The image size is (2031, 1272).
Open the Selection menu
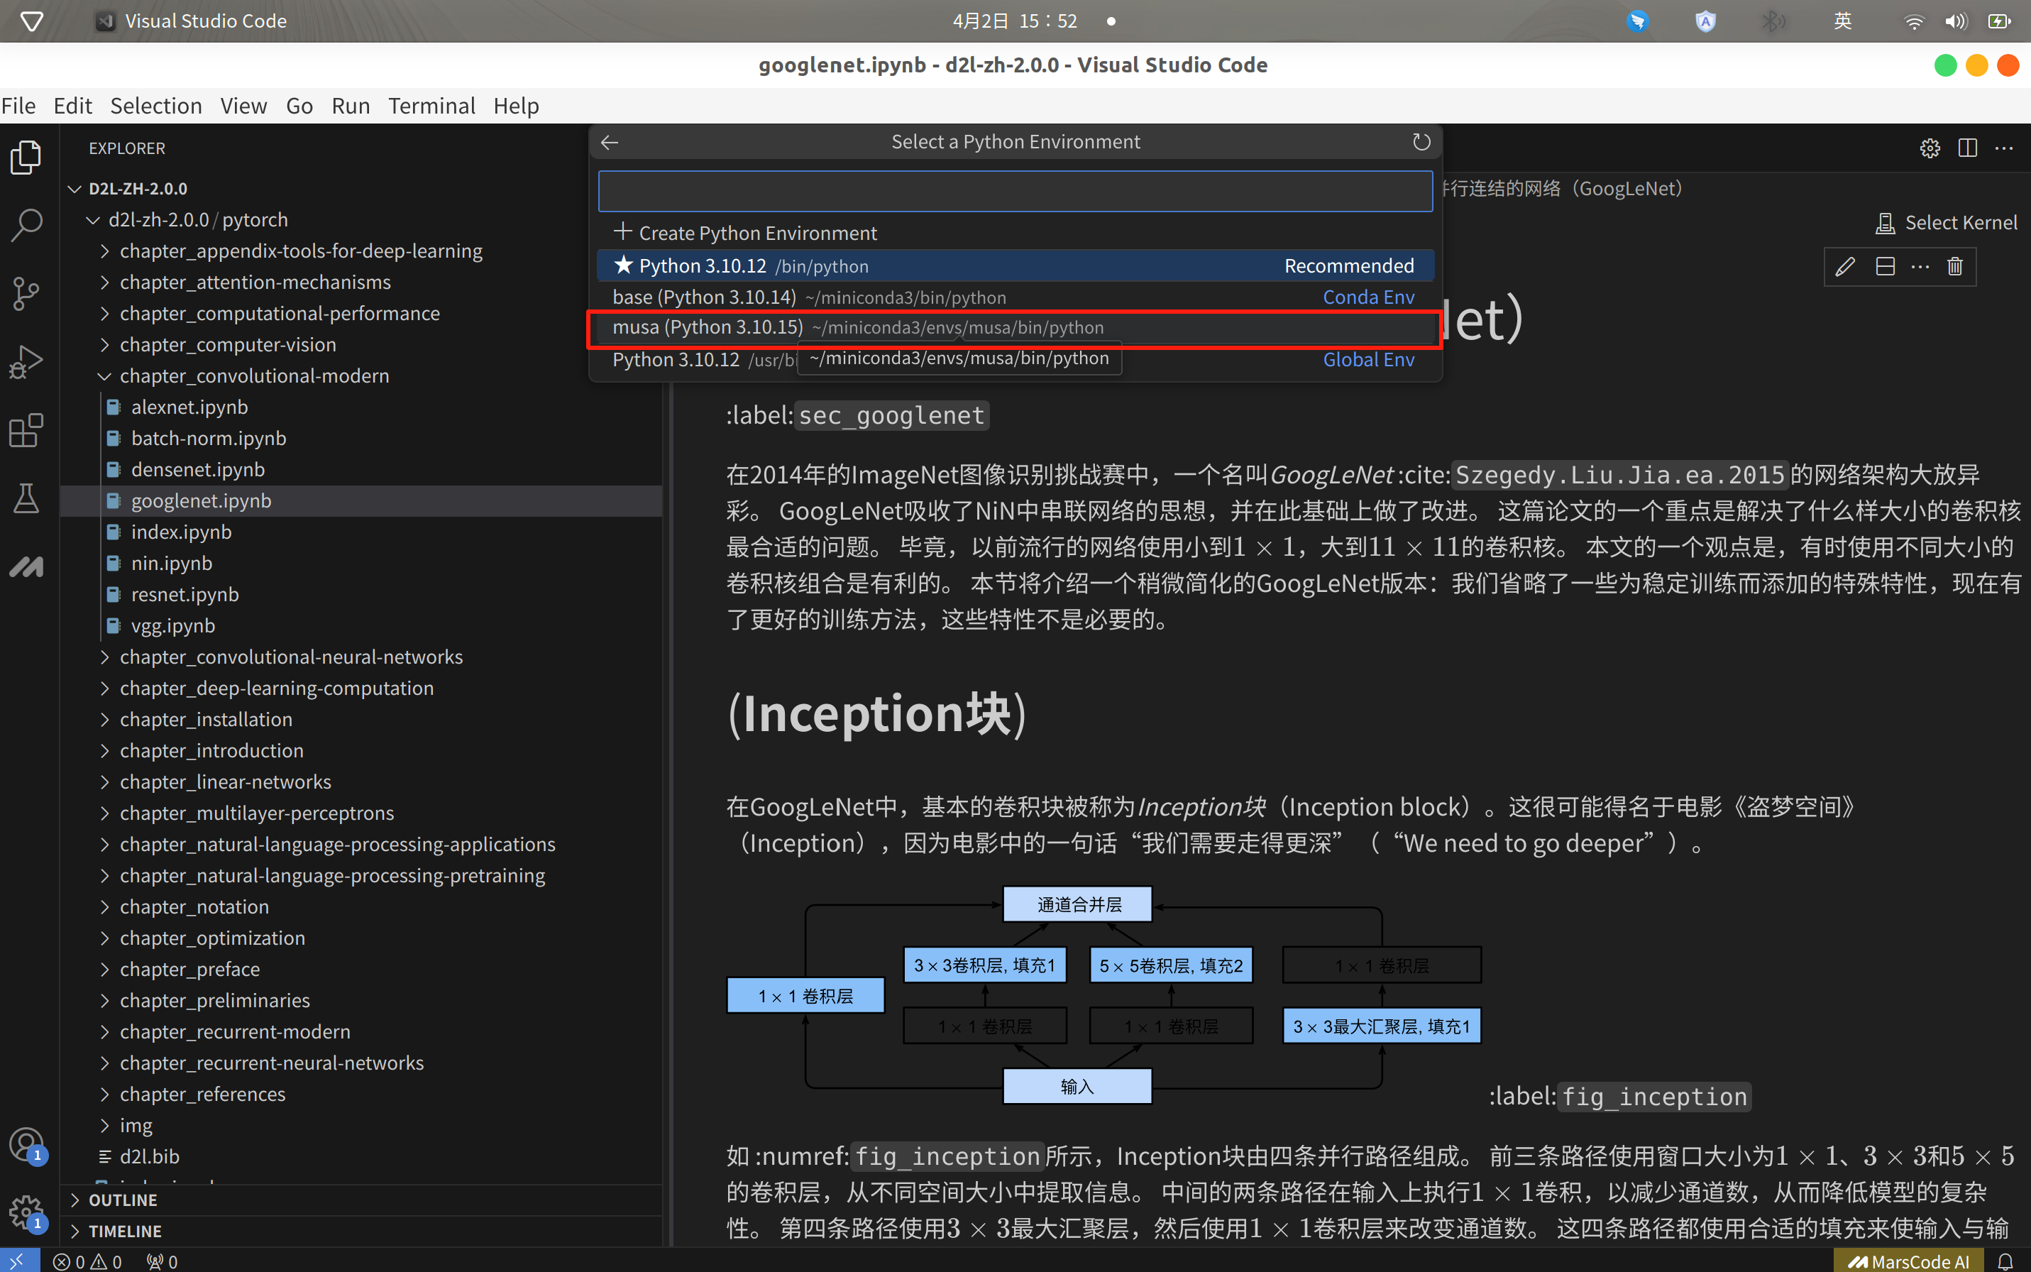[x=155, y=106]
